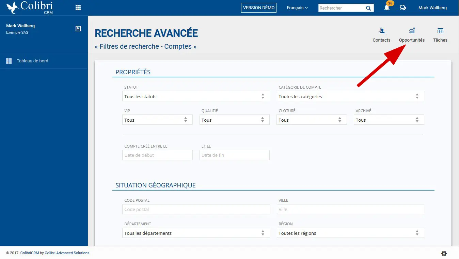Click the orange 26 notification badge

pyautogui.click(x=390, y=3)
